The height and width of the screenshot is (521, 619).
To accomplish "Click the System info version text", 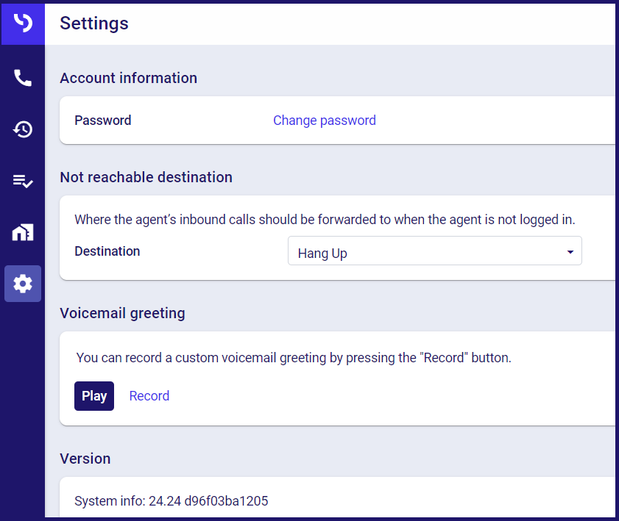I will [x=171, y=501].
